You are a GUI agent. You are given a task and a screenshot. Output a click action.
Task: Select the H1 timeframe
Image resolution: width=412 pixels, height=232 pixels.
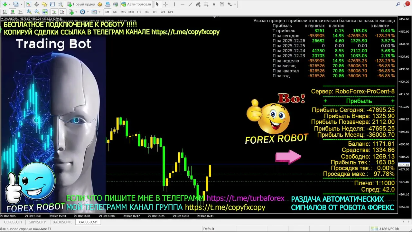(139, 12)
